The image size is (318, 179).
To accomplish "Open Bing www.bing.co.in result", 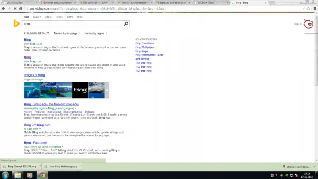I will tap(27, 40).
